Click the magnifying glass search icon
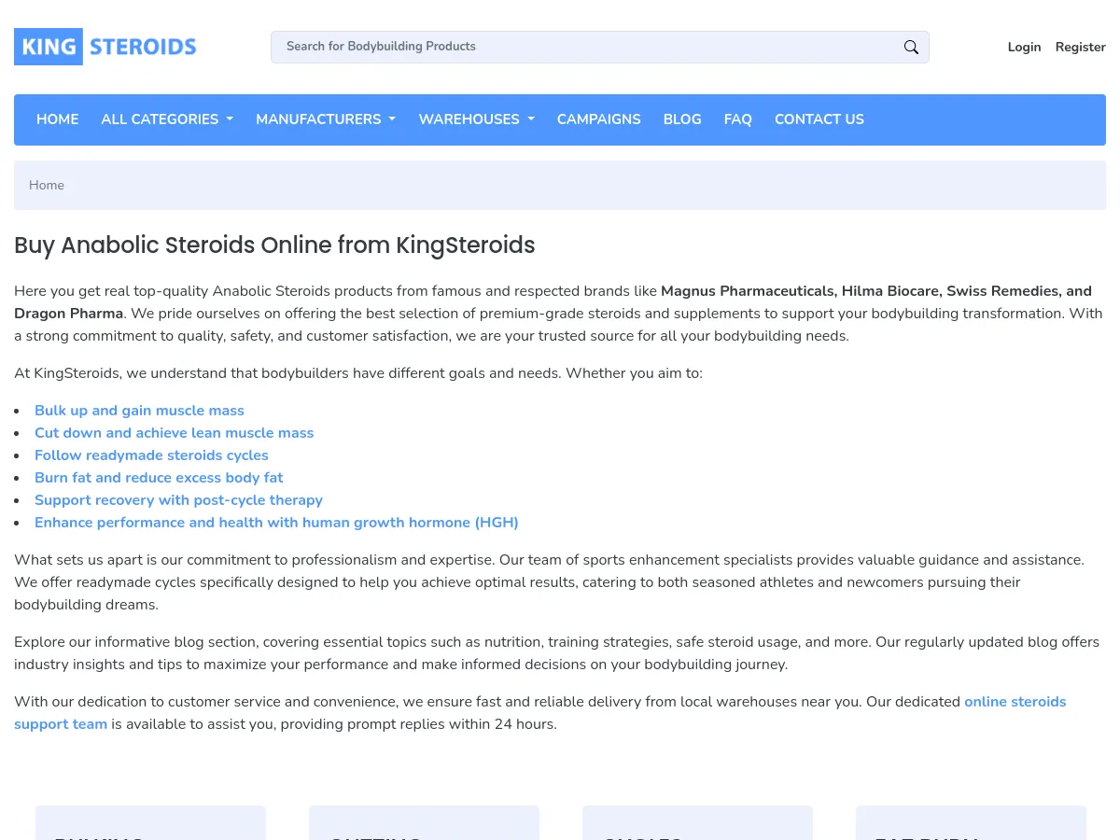The image size is (1120, 840). [911, 48]
